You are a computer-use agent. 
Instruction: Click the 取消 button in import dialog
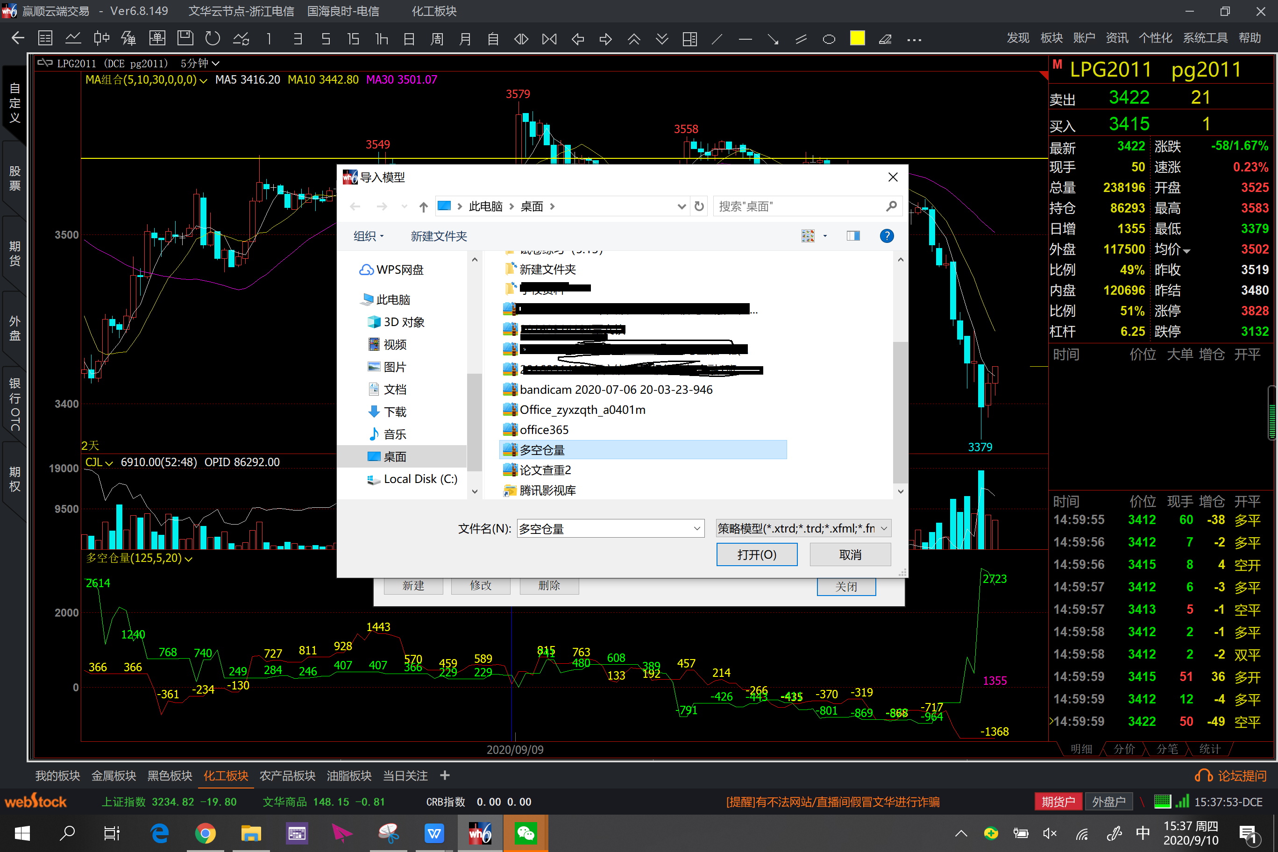(x=851, y=554)
